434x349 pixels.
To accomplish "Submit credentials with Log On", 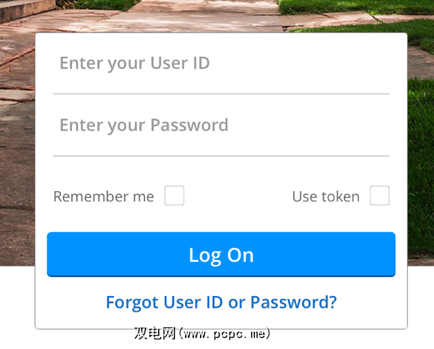I will tap(221, 254).
